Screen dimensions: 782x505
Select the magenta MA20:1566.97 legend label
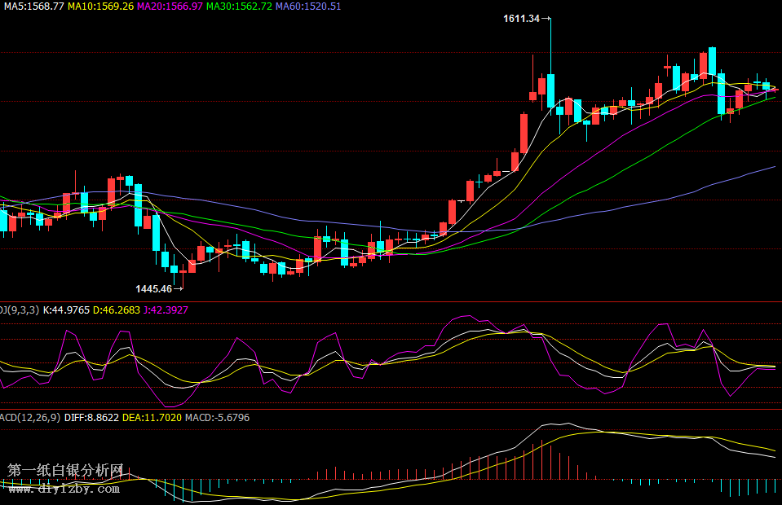click(x=170, y=6)
